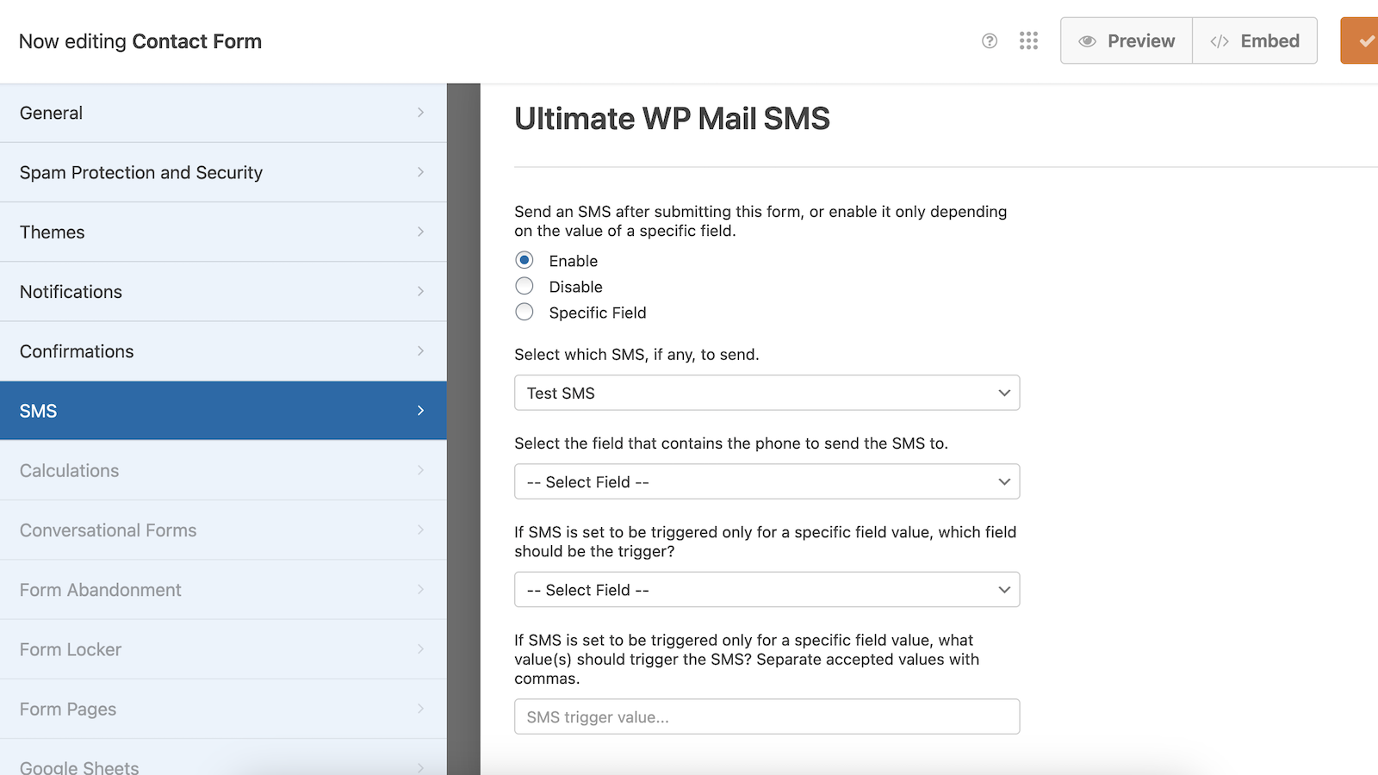Click chevron arrow beside Confirmations

(420, 350)
